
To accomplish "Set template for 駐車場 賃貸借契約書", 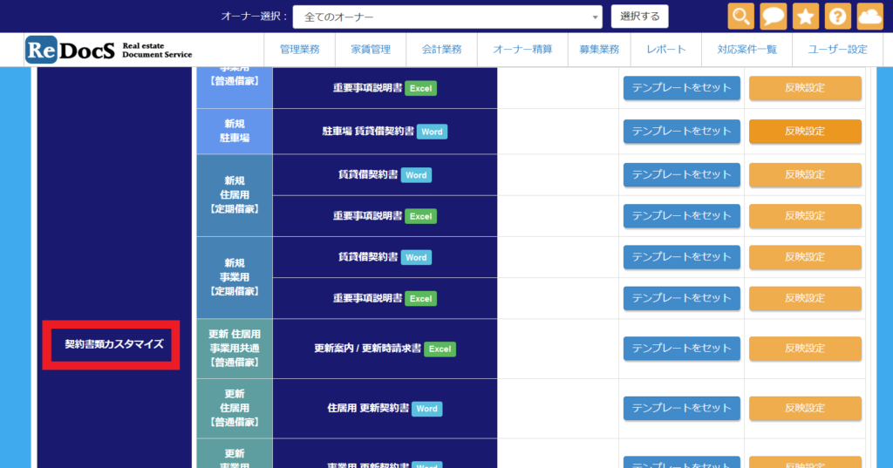I will pyautogui.click(x=682, y=132).
